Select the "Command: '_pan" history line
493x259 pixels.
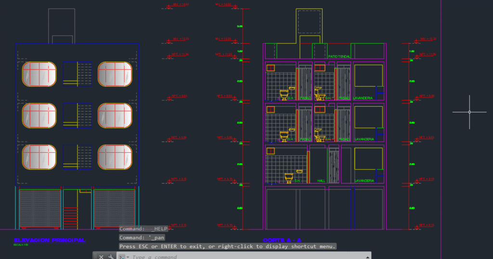pos(142,238)
